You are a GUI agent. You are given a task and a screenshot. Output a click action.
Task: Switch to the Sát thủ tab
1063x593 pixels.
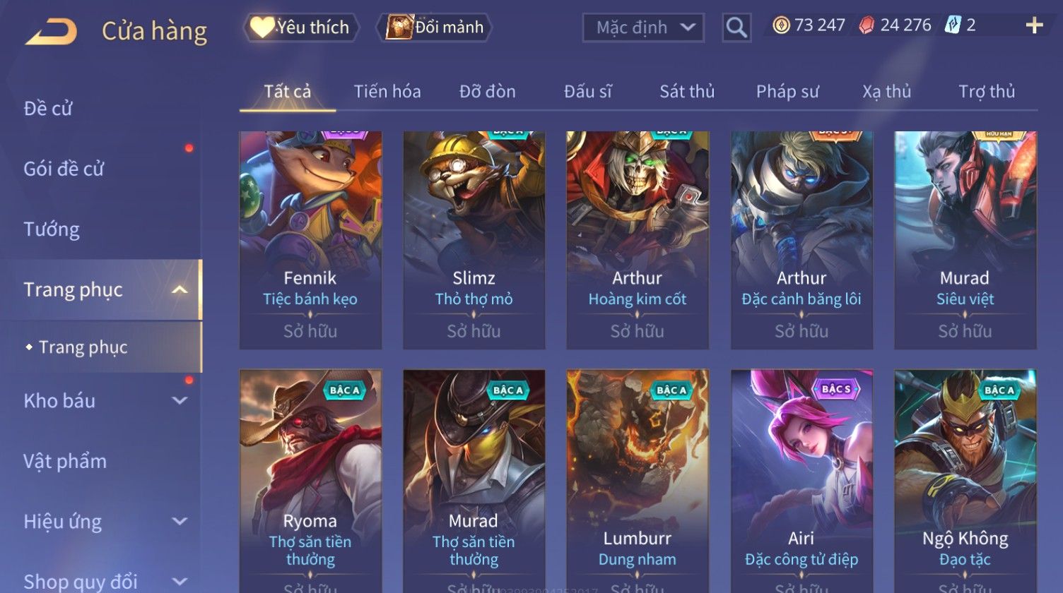point(687,92)
